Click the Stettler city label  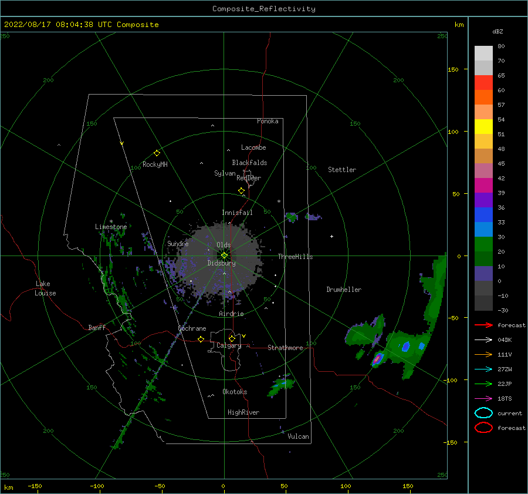342,170
